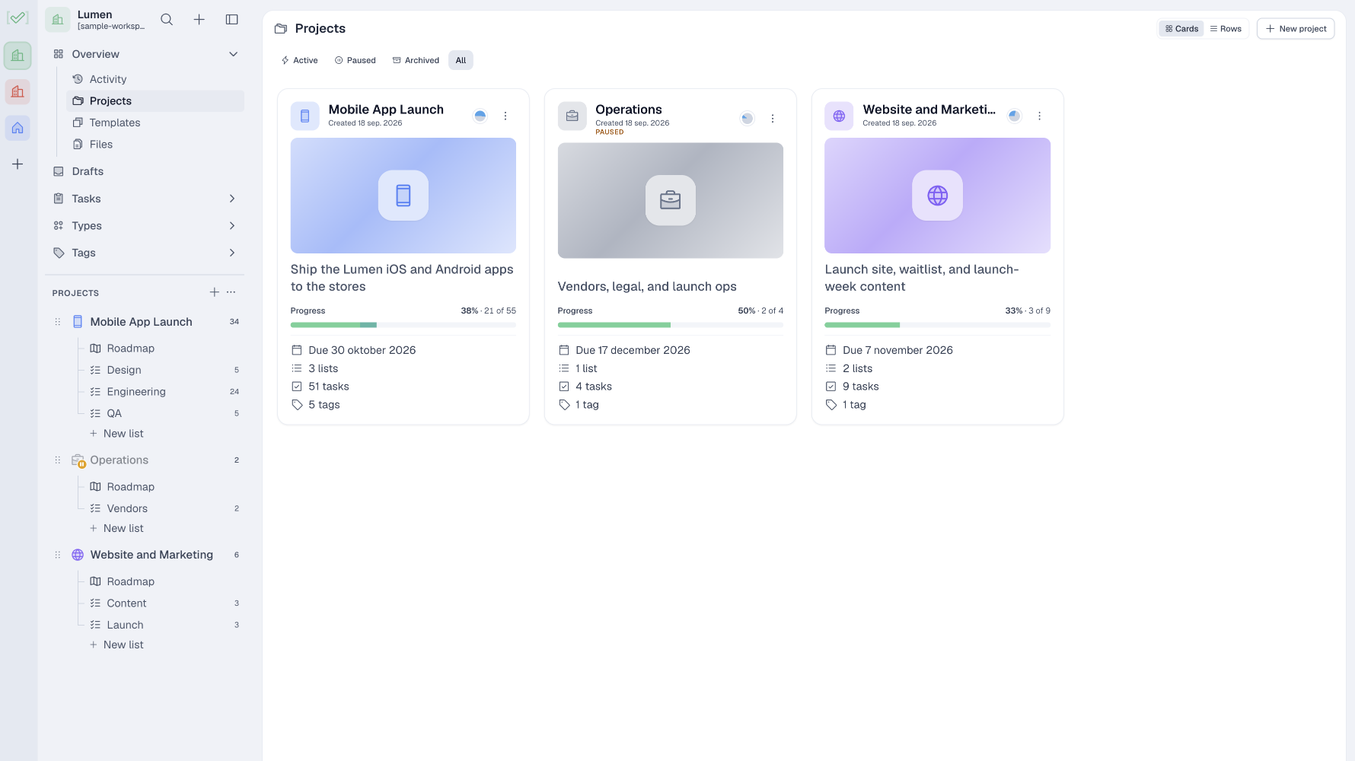
Task: Click Website and Marketing progress pie icon
Action: 1015,116
